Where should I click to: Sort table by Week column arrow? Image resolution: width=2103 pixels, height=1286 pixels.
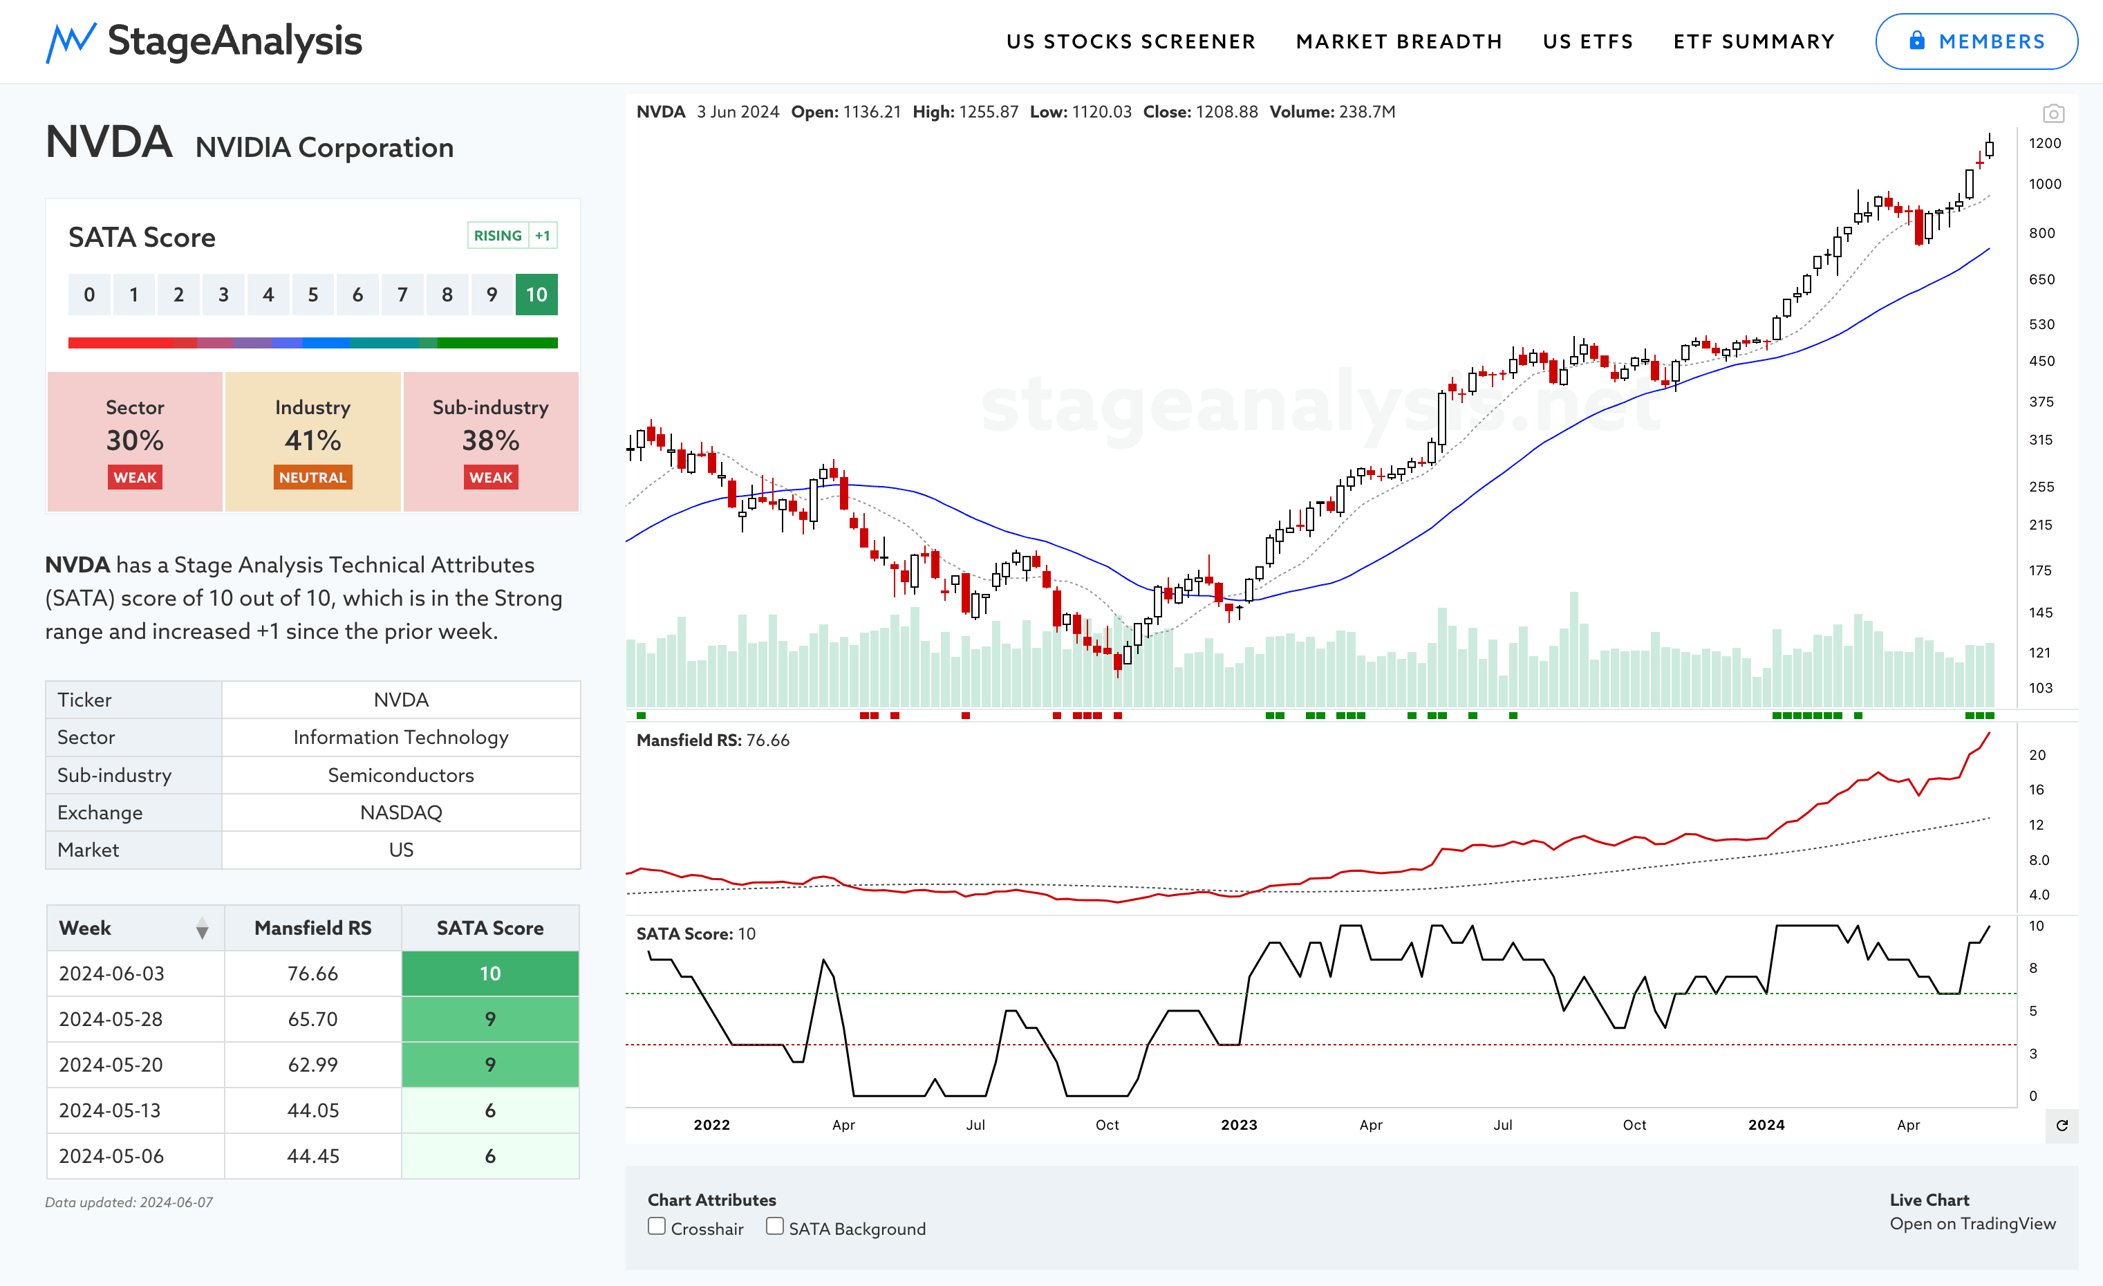coord(203,929)
